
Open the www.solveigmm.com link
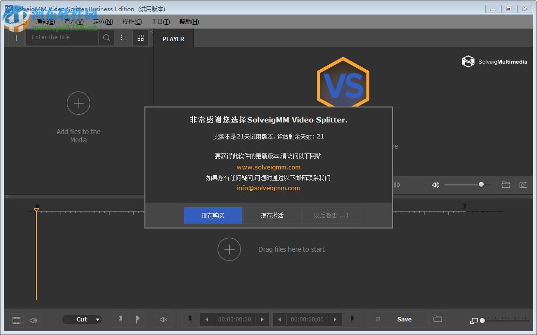click(x=268, y=167)
